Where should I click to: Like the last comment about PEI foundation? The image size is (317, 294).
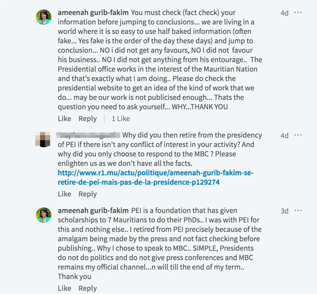(64, 288)
